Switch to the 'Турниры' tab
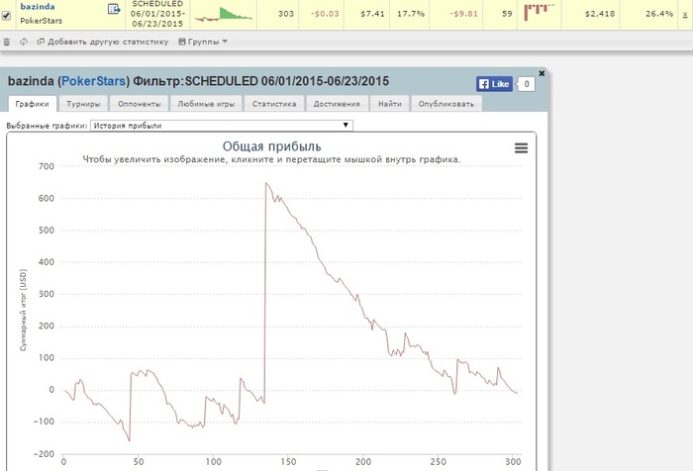The height and width of the screenshot is (471, 693). coord(83,104)
